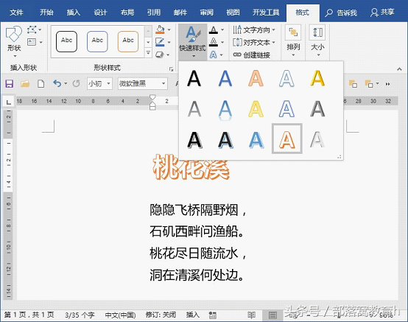The width and height of the screenshot is (408, 322).
Task: Select the gold fill WordArt style
Action: (317, 78)
